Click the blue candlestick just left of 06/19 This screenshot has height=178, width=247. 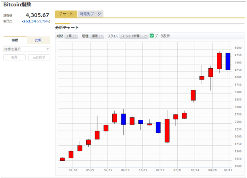[x=123, y=119]
